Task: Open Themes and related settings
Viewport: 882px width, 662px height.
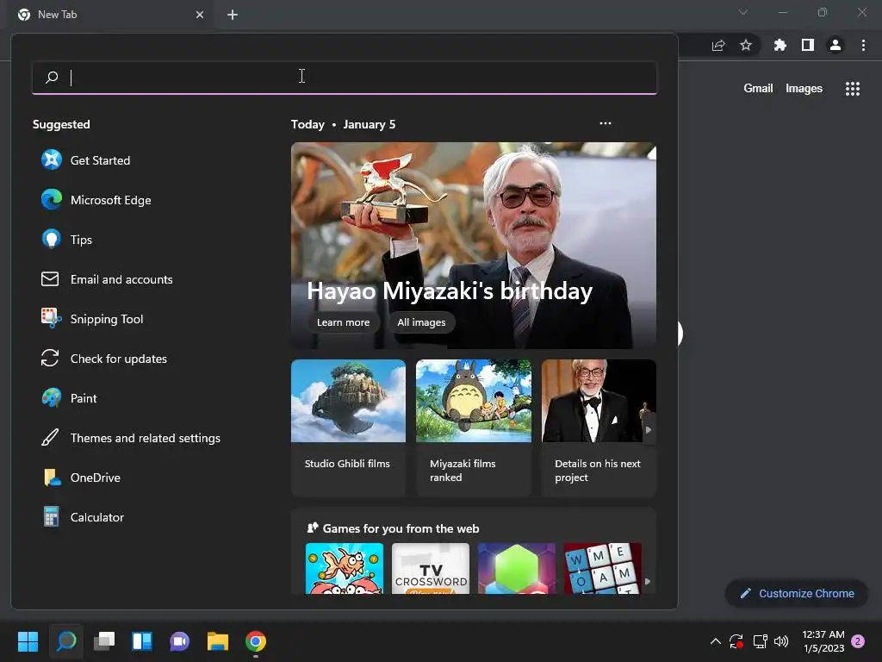Action: pyautogui.click(x=131, y=438)
